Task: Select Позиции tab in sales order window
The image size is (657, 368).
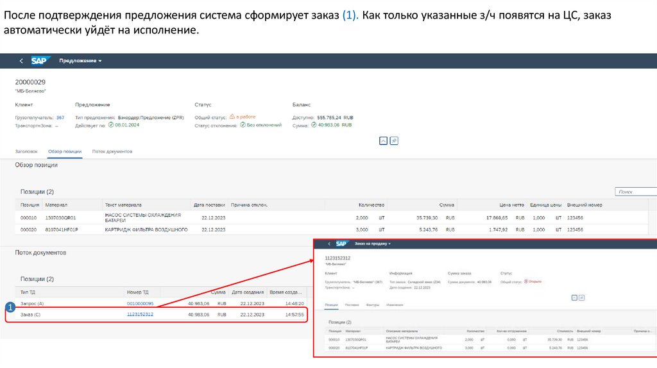Action: point(331,305)
